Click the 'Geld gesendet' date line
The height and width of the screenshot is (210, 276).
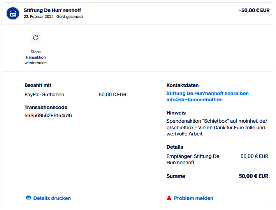pos(53,17)
